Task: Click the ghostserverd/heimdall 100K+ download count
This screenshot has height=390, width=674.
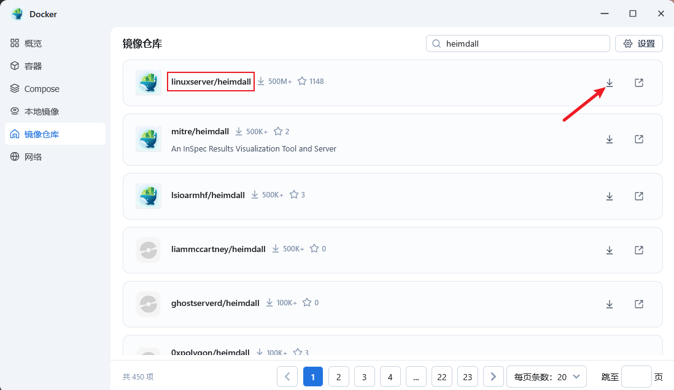Action: (x=287, y=303)
